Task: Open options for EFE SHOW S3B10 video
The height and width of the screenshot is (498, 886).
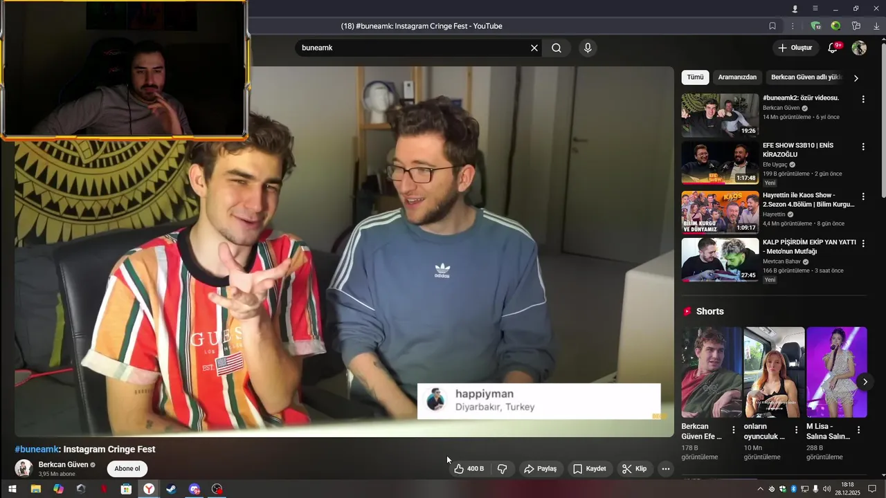Action: click(863, 147)
